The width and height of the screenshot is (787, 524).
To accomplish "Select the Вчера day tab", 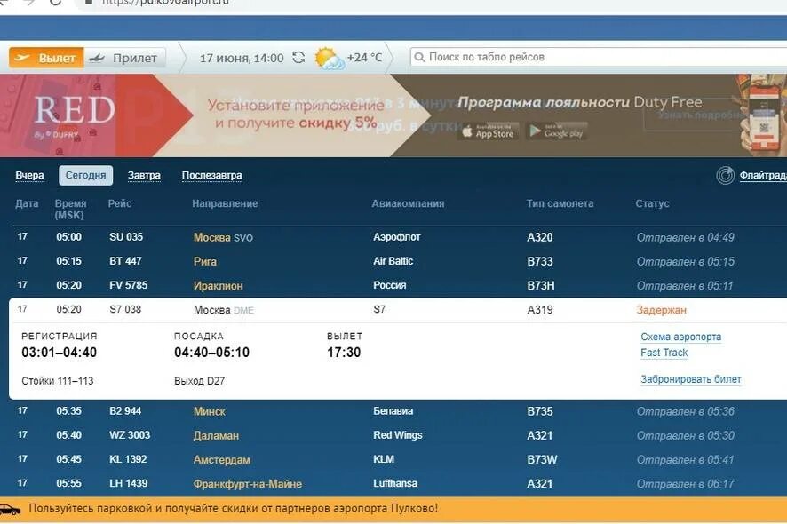I will (29, 176).
